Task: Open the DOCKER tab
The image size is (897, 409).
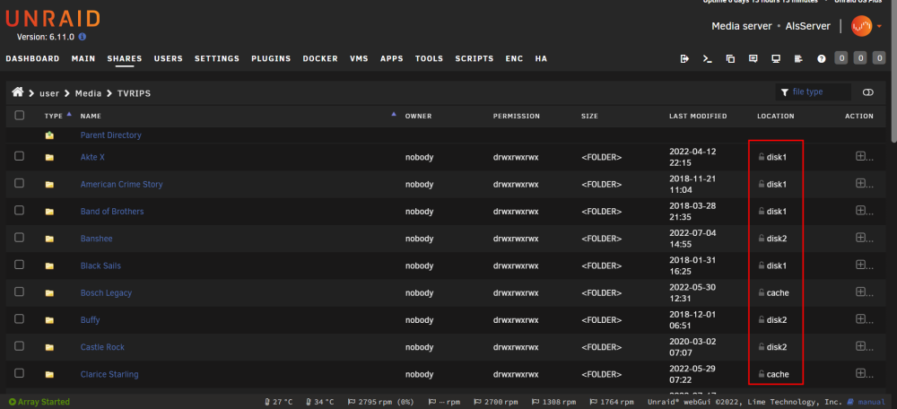Action: pos(320,58)
